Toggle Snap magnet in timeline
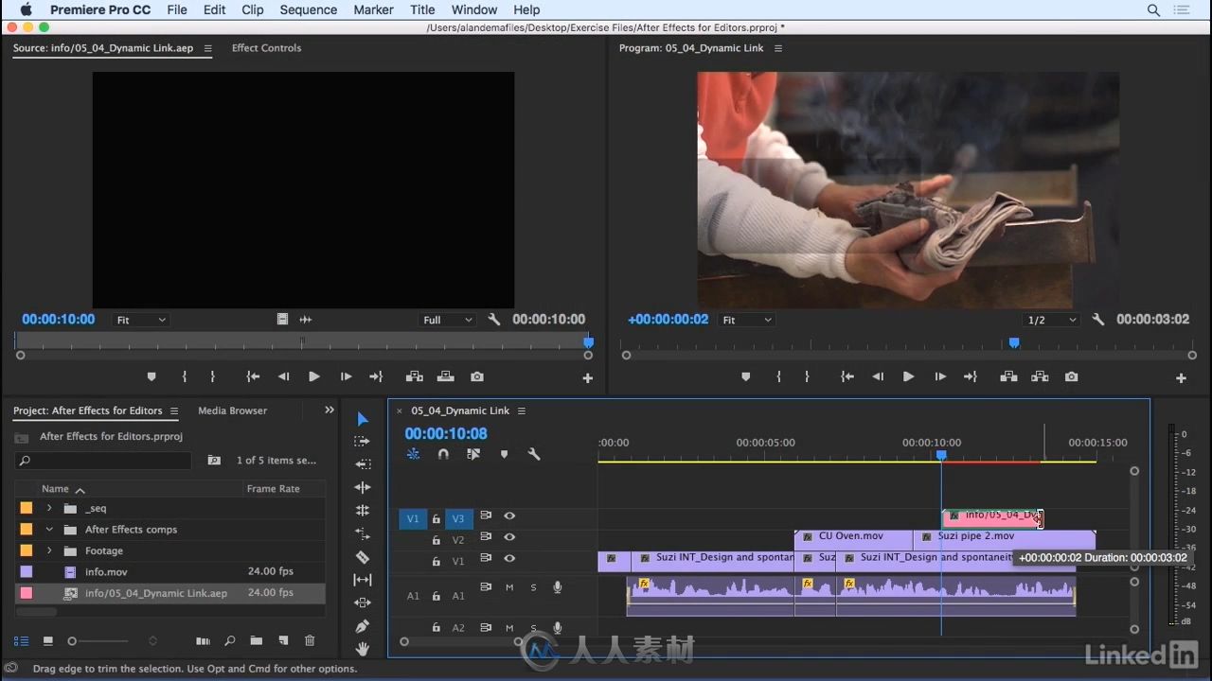The width and height of the screenshot is (1212, 681). pos(443,454)
